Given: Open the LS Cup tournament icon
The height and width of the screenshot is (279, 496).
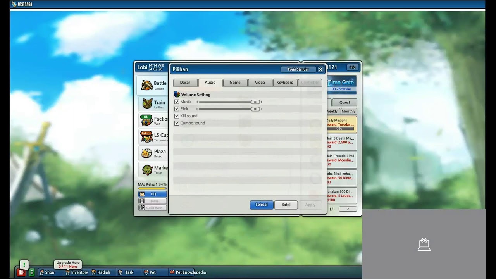Looking at the screenshot, I should 146,137.
